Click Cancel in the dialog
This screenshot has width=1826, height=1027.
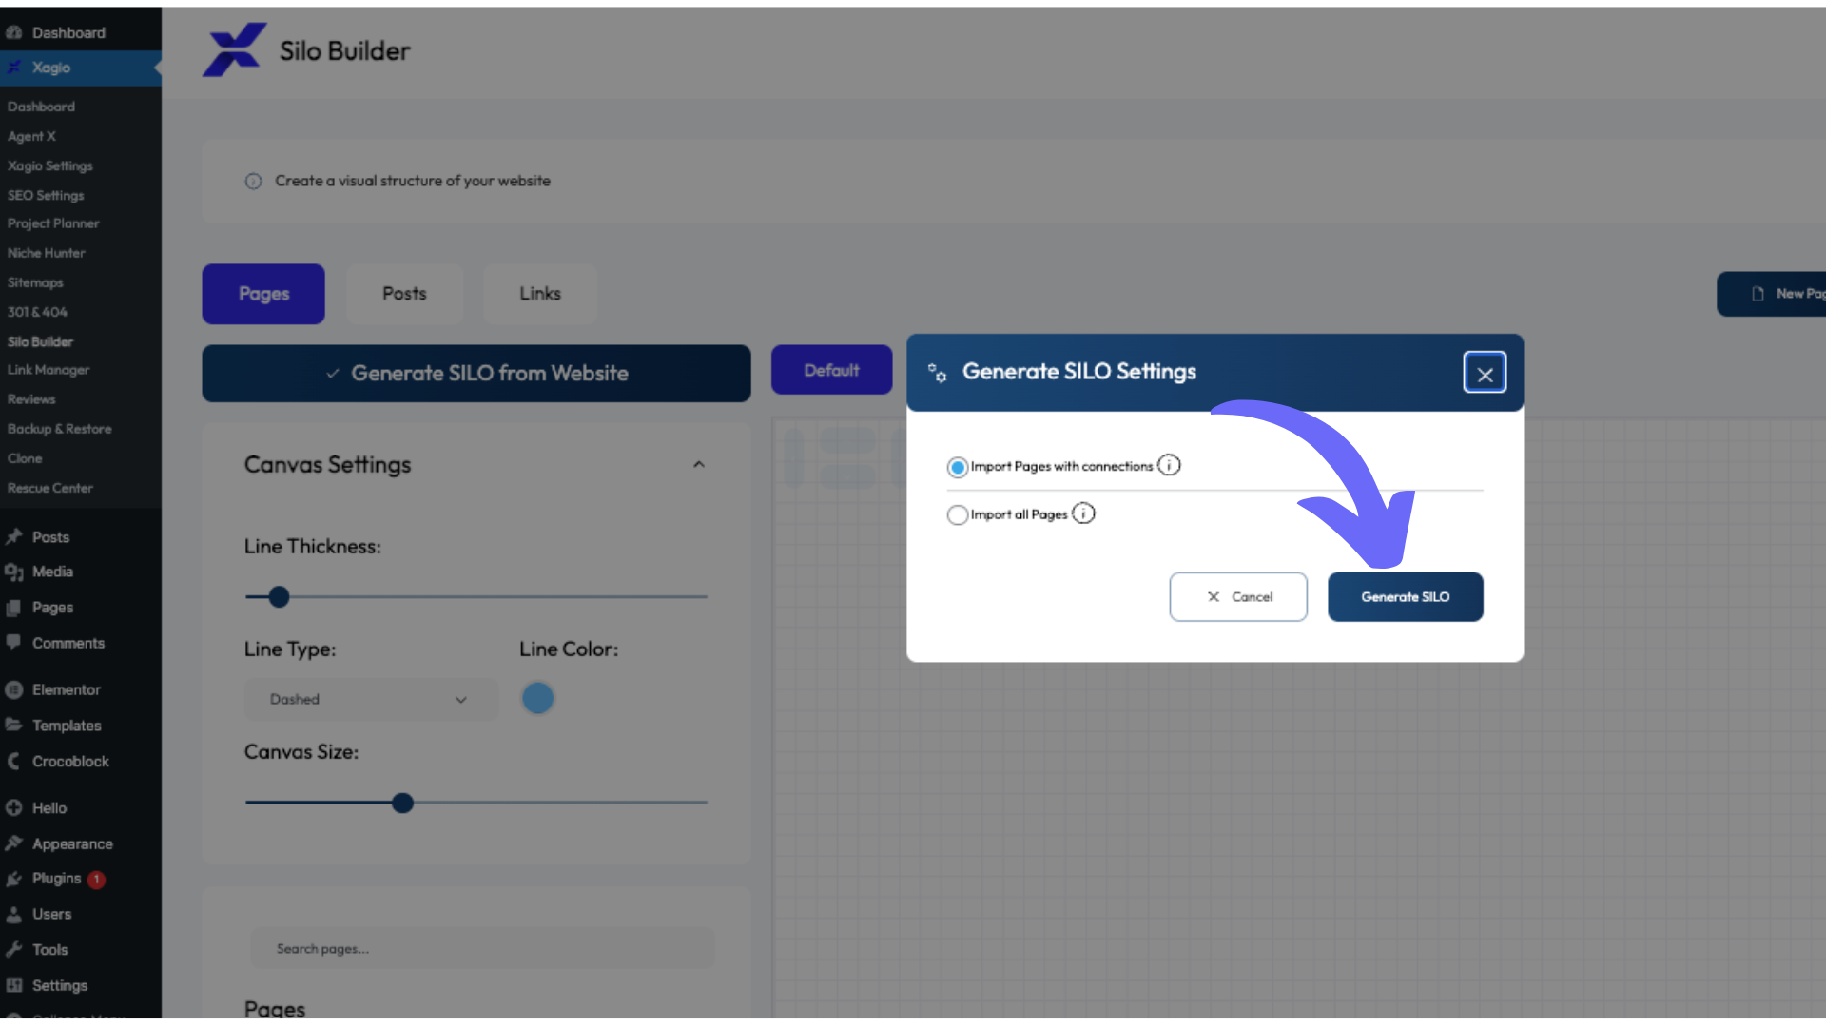point(1238,597)
